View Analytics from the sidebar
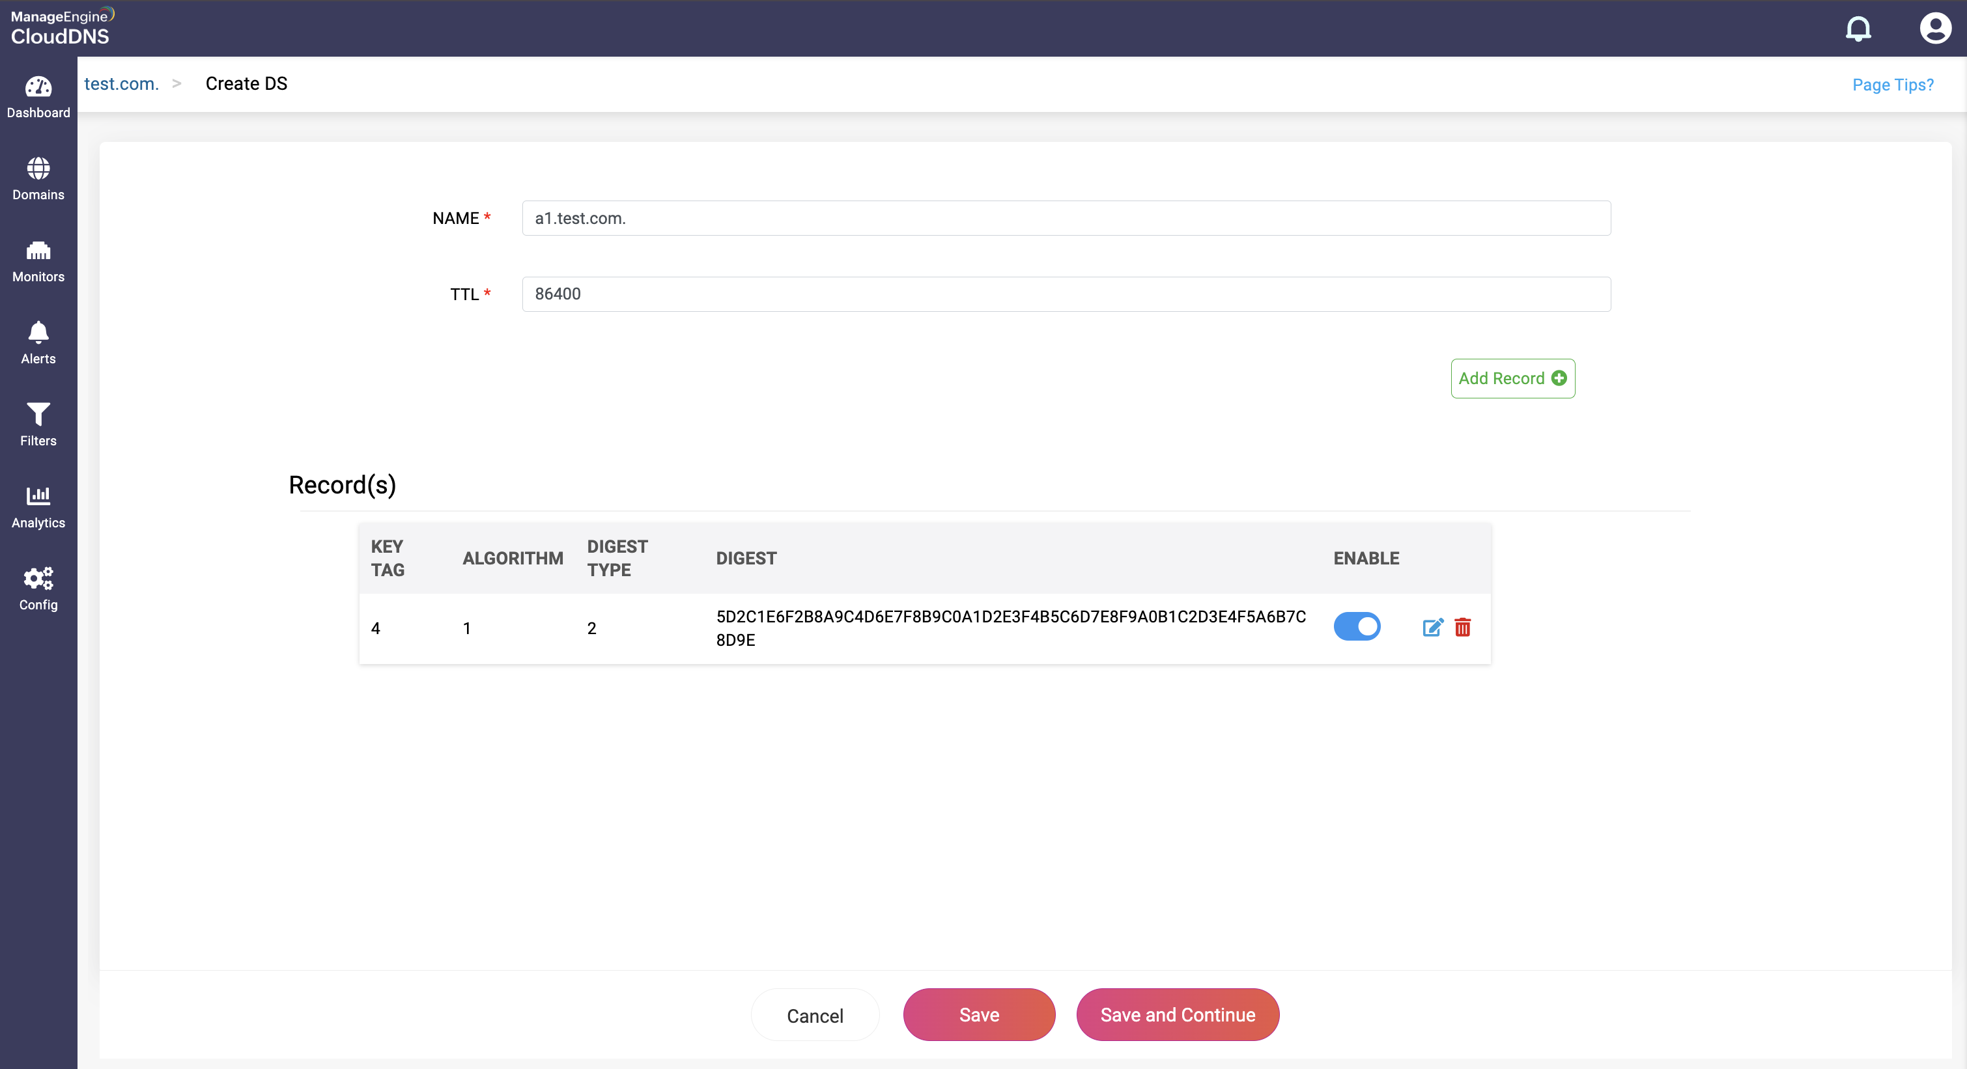Image resolution: width=1967 pixels, height=1069 pixels. click(38, 507)
